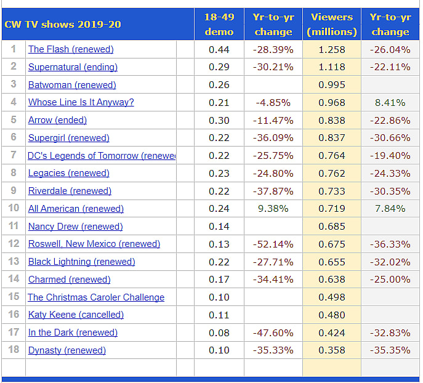
Task: Open the In the Dark (renewed) link
Action: coord(73,333)
